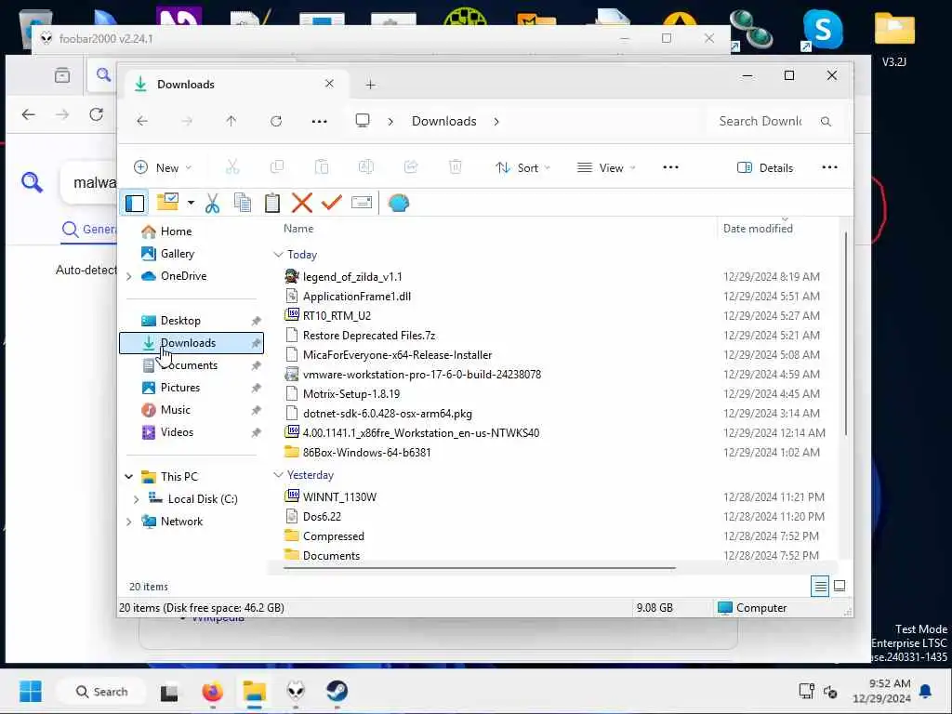Open the Sort dropdown menu

(x=522, y=167)
